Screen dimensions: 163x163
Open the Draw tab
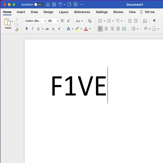[x=34, y=12]
